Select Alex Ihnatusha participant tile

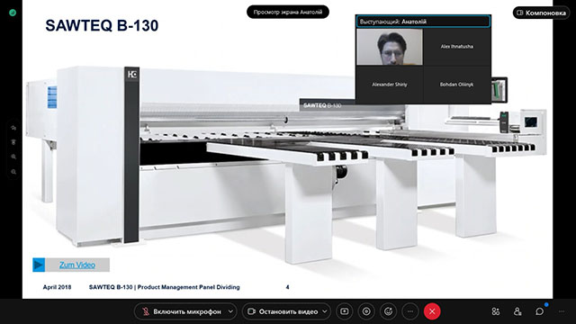tap(456, 47)
